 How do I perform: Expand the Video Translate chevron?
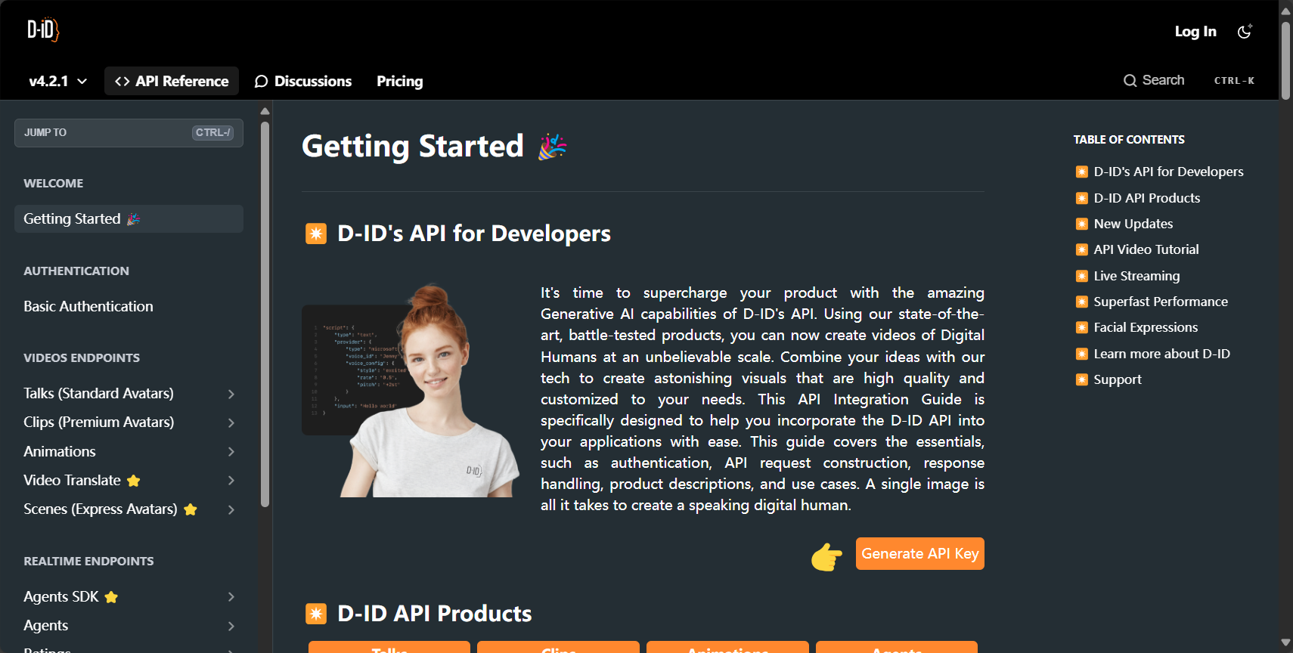[231, 481]
